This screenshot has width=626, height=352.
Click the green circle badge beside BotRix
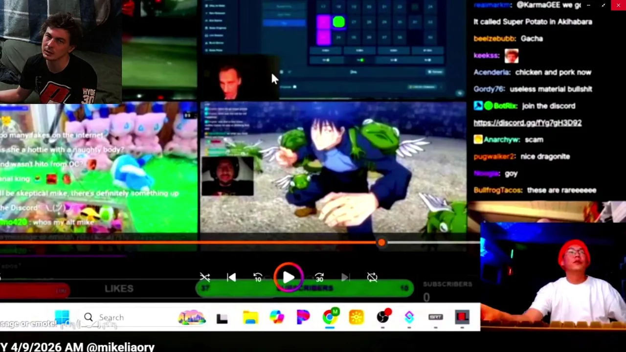tap(488, 106)
